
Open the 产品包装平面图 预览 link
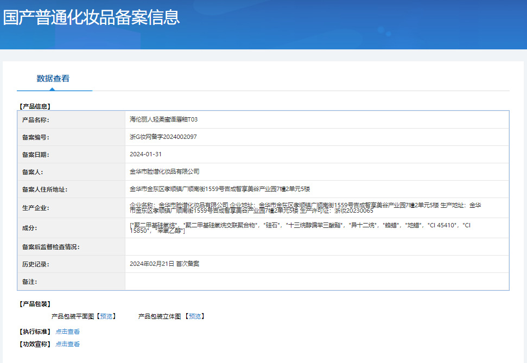(x=106, y=316)
